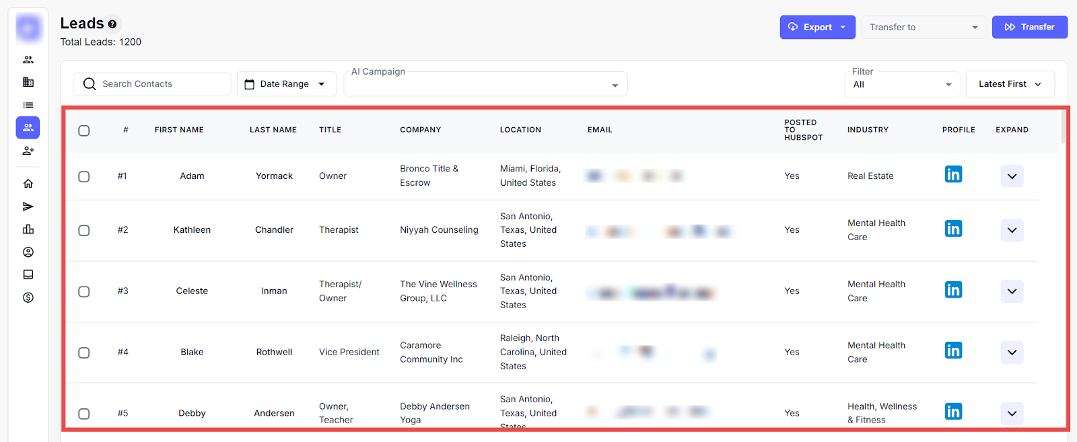Open the add person icon in sidebar
This screenshot has height=442, width=1077.
point(28,151)
